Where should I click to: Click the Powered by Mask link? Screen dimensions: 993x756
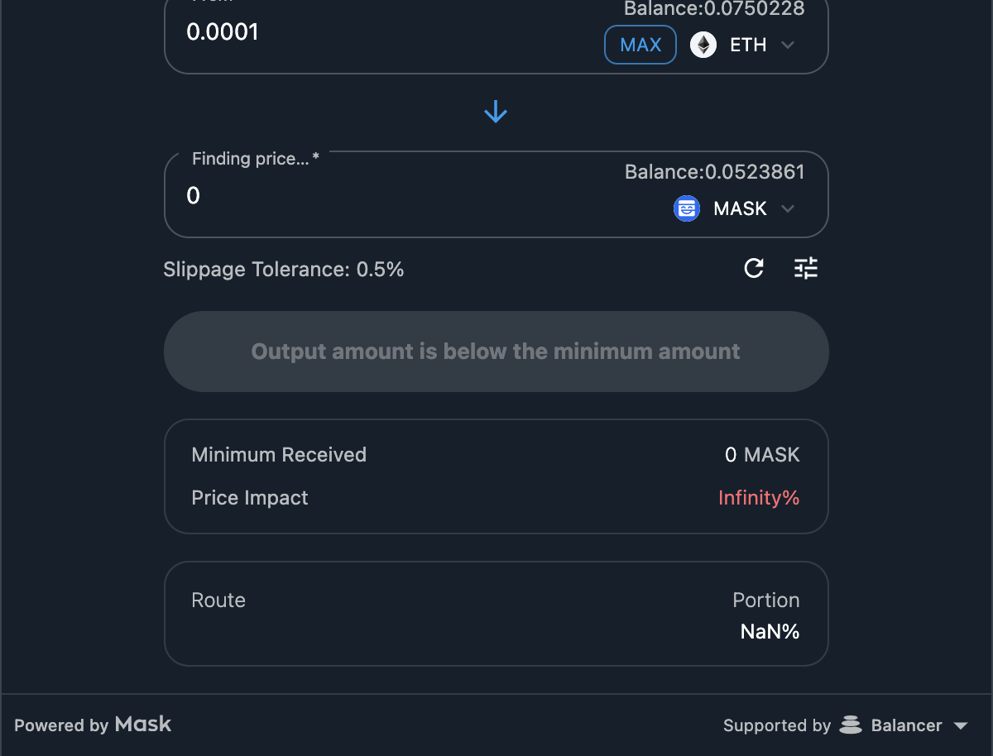93,725
